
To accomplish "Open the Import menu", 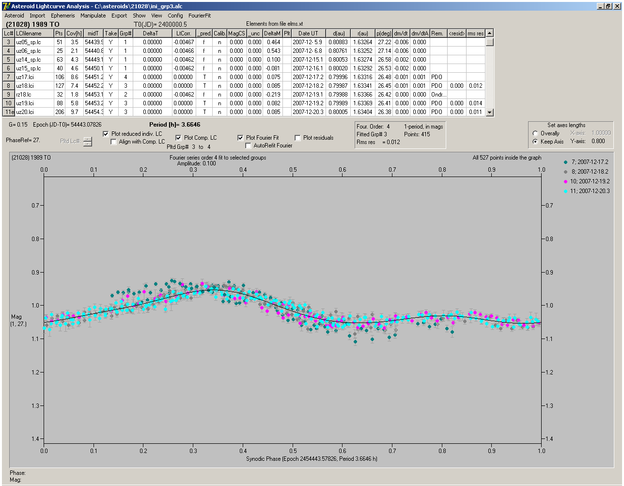I will point(37,16).
